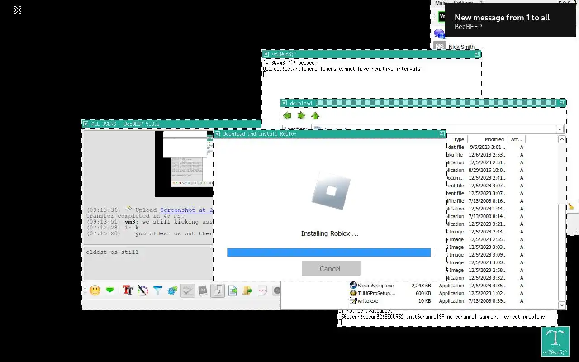
Task: Click the blue chat bubbles icon in BeeBEEP
Action: [x=439, y=33]
